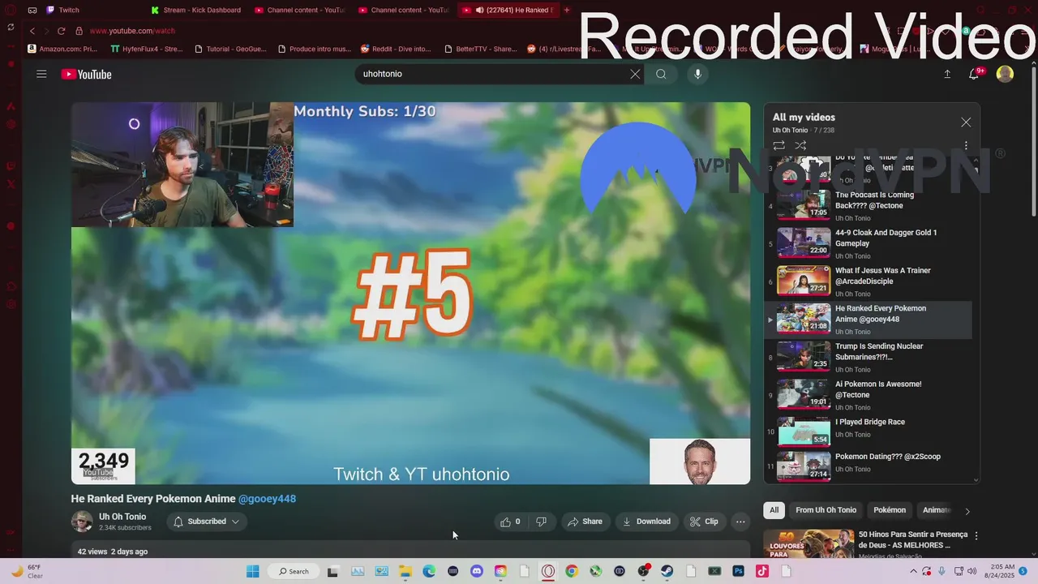This screenshot has width=1038, height=584.
Task: Go back in browser history
Action: (32, 31)
